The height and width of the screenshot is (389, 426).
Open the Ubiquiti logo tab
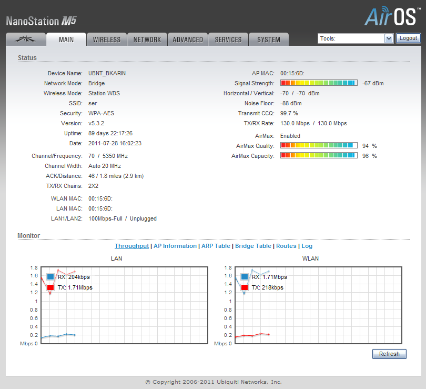25,39
